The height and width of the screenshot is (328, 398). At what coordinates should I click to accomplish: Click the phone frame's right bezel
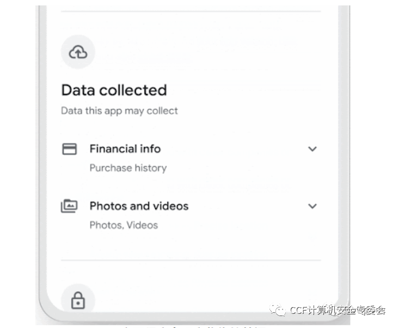tap(344, 152)
